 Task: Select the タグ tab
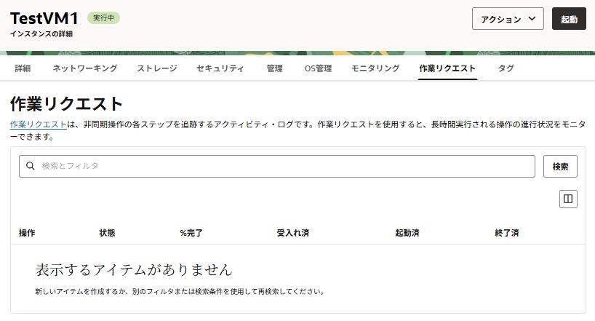click(x=506, y=68)
